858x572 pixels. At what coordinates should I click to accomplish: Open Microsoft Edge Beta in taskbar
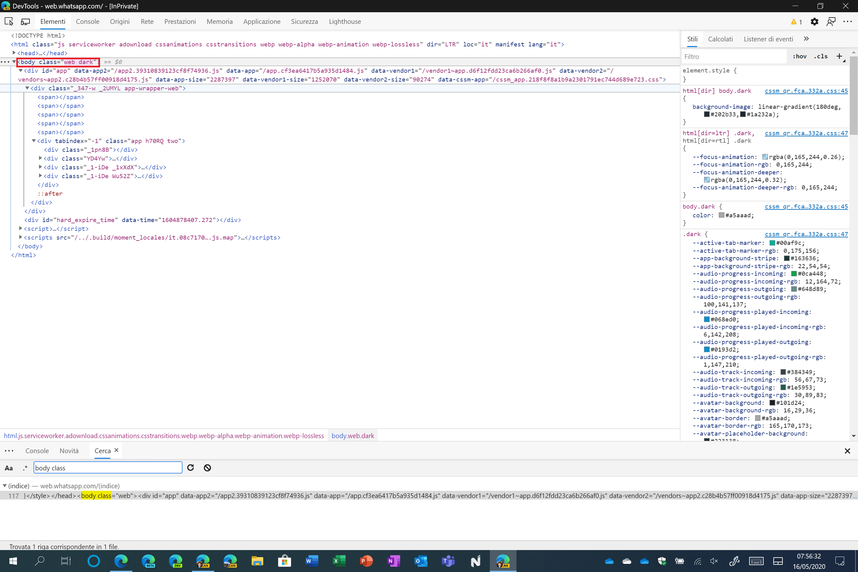click(148, 561)
